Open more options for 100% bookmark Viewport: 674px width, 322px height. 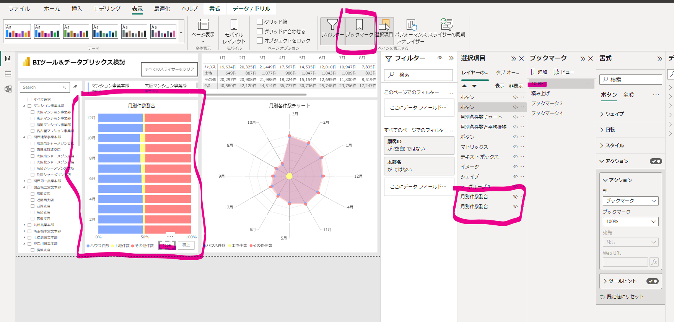coord(589,83)
